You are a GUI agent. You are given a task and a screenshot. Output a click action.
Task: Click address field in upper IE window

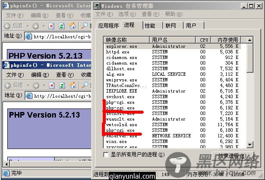pyautogui.click(x=58, y=36)
